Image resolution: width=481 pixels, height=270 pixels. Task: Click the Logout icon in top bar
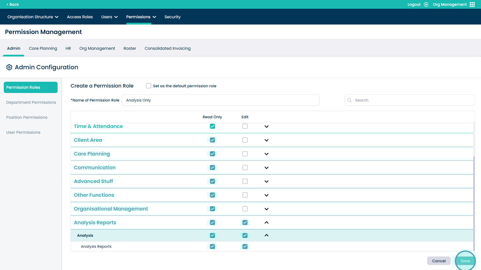(x=426, y=4)
